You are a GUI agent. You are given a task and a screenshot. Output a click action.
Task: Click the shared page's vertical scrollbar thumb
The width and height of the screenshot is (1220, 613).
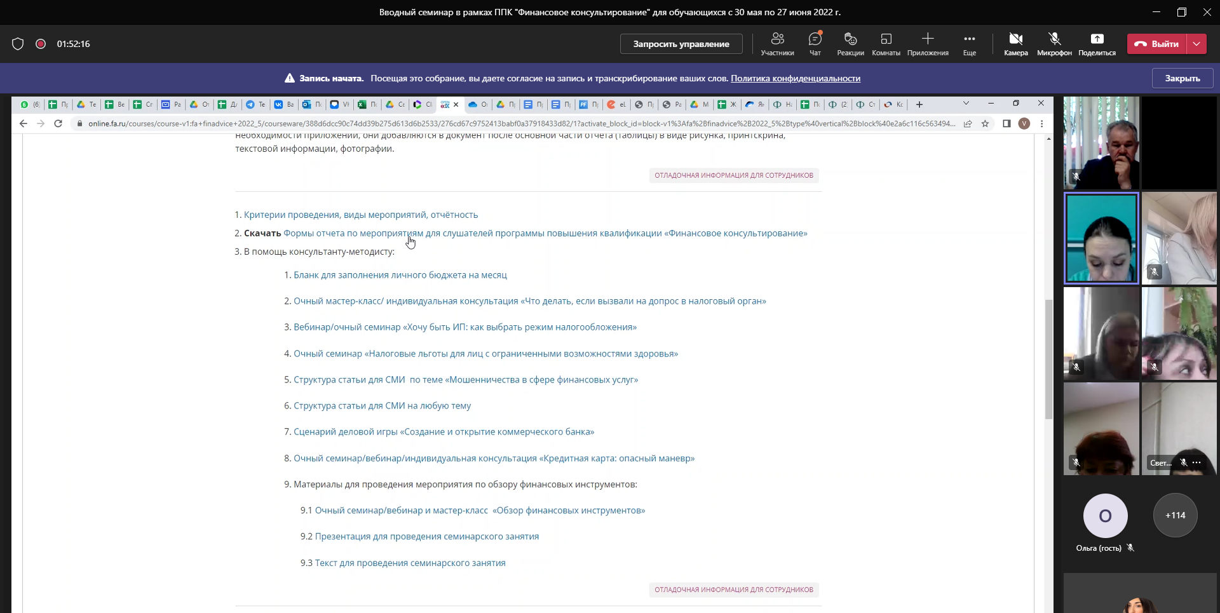1048,359
